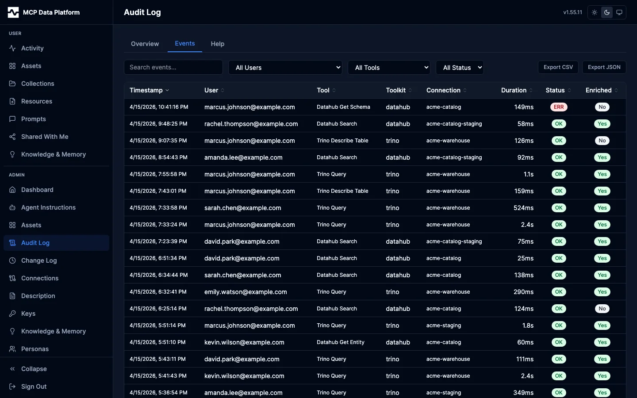
Task: Open the Help tab
Action: click(x=217, y=44)
